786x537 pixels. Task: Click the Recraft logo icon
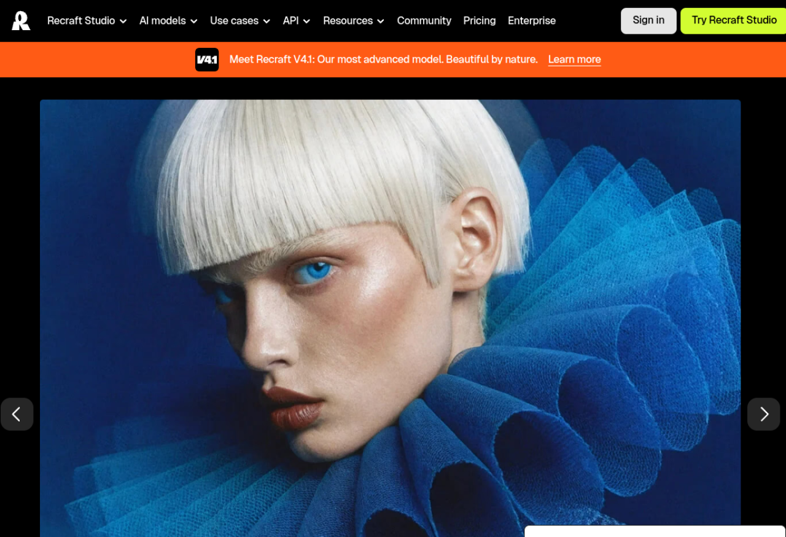coord(21,20)
